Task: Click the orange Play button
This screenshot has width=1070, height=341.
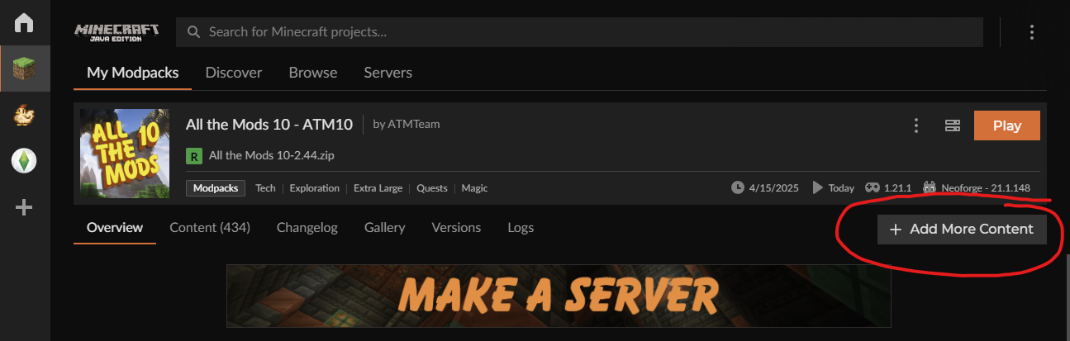Action: [x=1007, y=126]
